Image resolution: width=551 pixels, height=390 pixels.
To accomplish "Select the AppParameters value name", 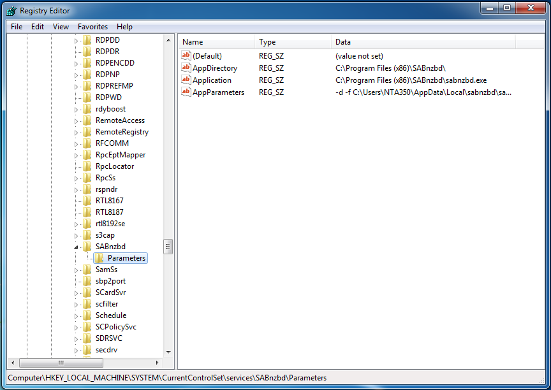I will pos(218,92).
